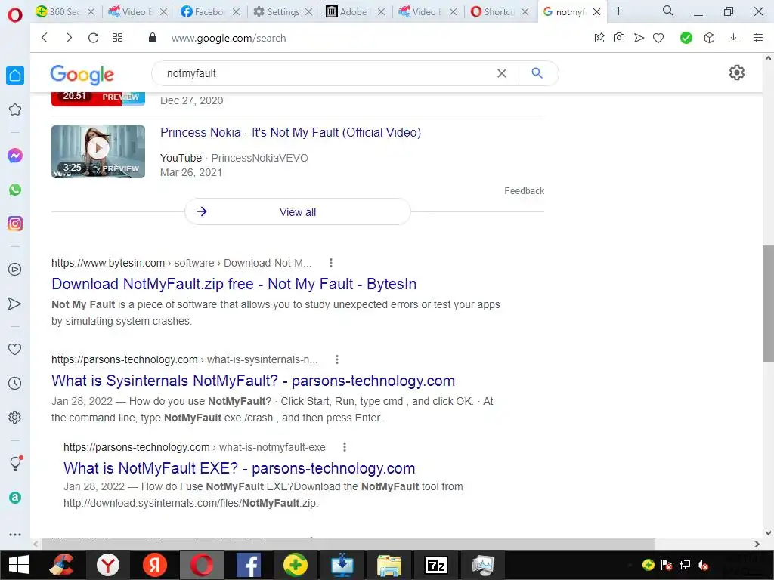
Task: Open the share page edit icon
Action: click(x=599, y=38)
